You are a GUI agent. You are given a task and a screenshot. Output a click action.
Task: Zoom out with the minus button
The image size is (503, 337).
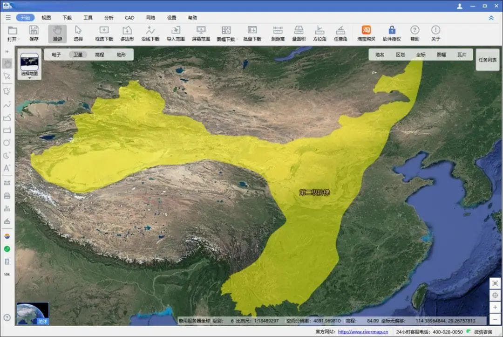pyautogui.click(x=495, y=319)
